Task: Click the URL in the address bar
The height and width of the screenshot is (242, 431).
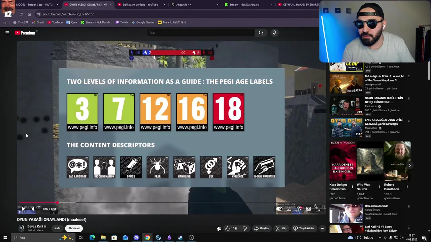Action: [69, 14]
